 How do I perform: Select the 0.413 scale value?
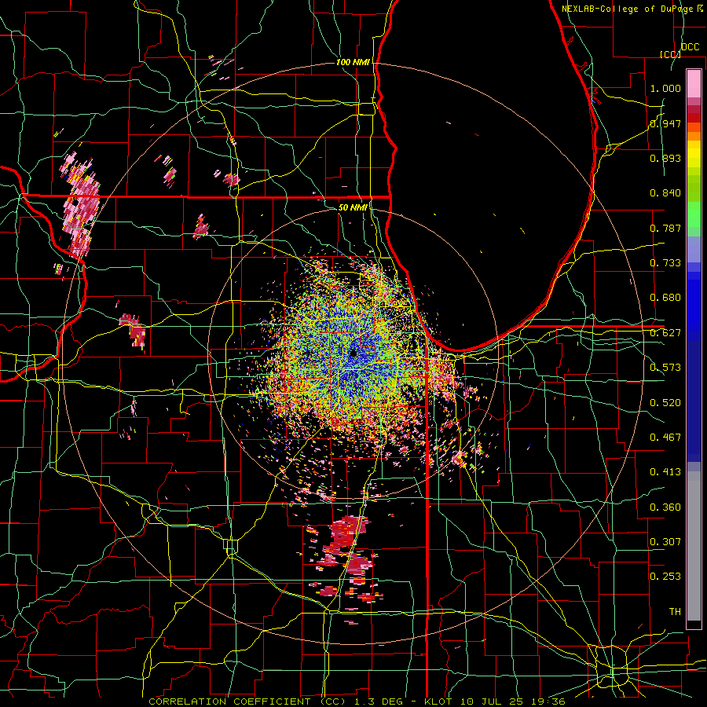665,472
